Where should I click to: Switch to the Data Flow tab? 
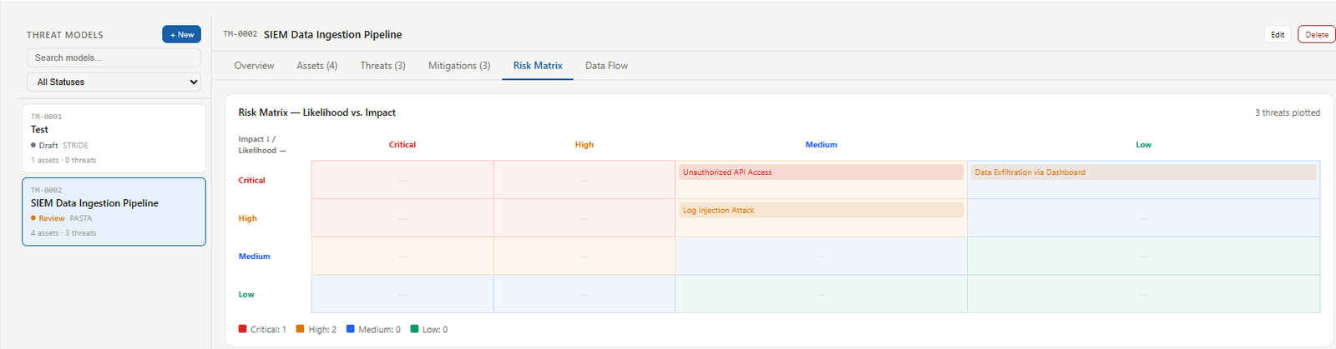coord(606,66)
